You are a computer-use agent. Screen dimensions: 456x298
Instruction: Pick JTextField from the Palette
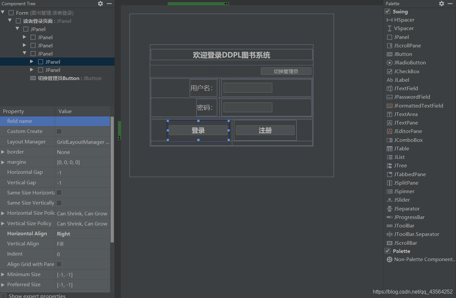(402, 89)
